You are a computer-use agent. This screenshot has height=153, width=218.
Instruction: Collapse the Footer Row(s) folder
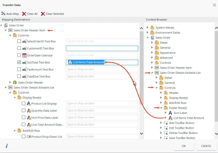[161, 108]
